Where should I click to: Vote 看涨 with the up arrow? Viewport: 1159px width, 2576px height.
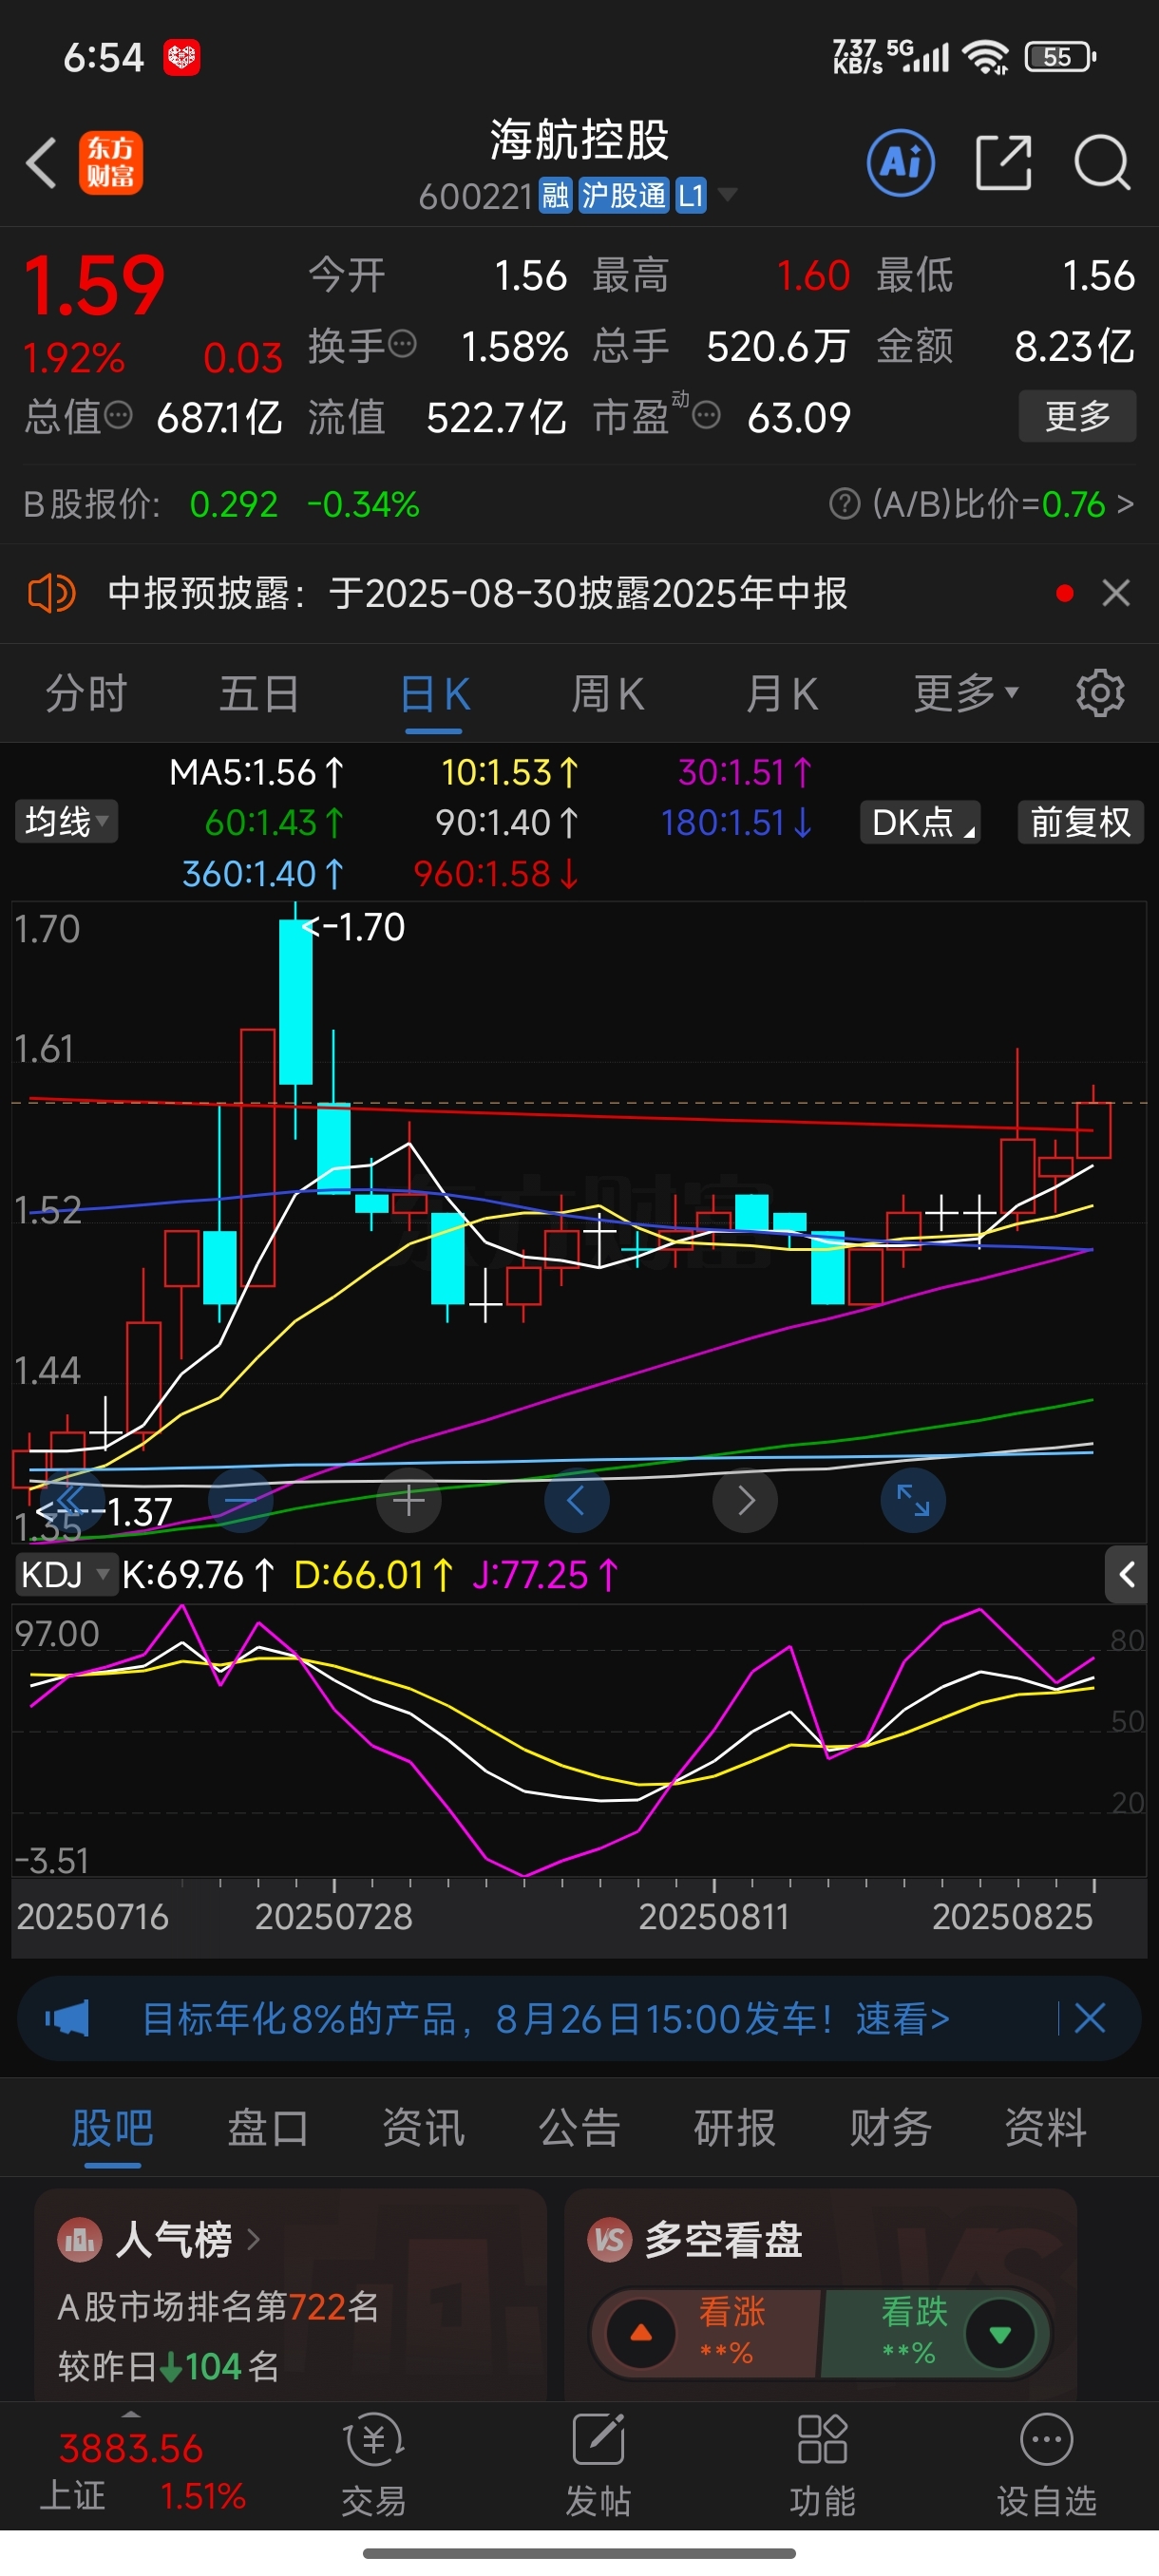click(x=641, y=2334)
